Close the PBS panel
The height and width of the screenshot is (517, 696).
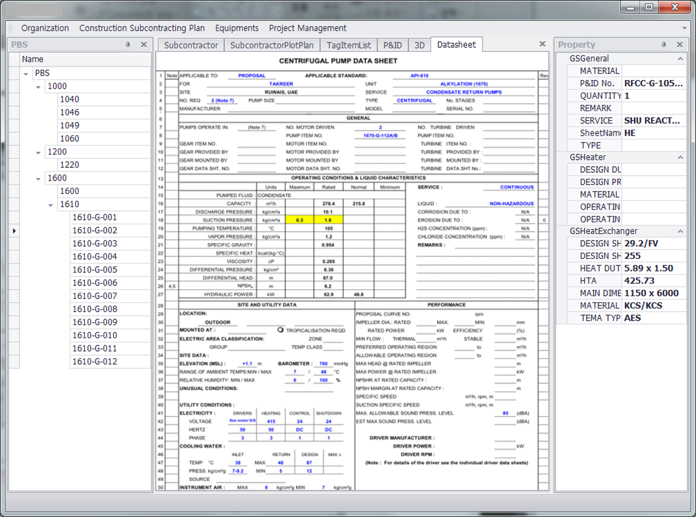coord(144,44)
